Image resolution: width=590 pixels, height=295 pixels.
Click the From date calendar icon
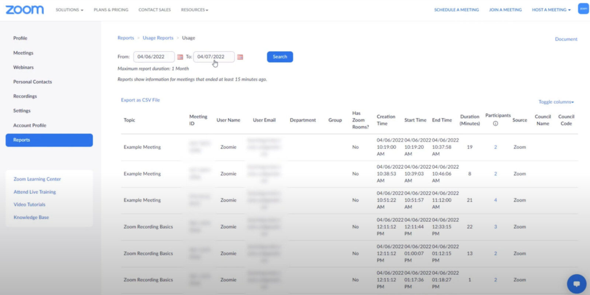pyautogui.click(x=180, y=57)
